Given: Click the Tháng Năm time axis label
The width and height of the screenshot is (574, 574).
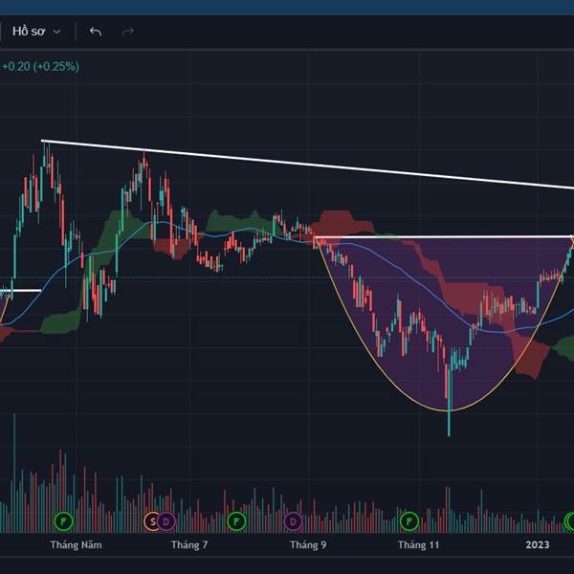Looking at the screenshot, I should [x=77, y=544].
